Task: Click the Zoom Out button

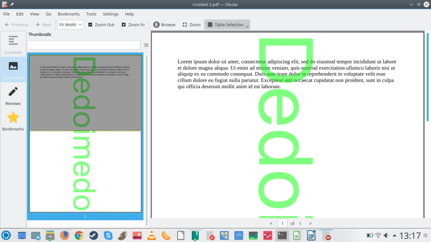Action: point(101,25)
